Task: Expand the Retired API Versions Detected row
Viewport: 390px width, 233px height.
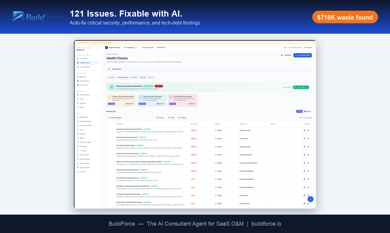Action: (x=109, y=139)
